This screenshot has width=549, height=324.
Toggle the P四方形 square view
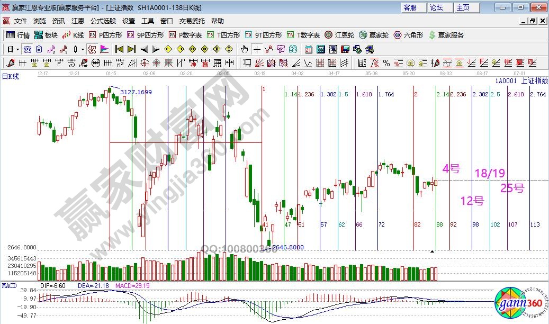(x=105, y=35)
